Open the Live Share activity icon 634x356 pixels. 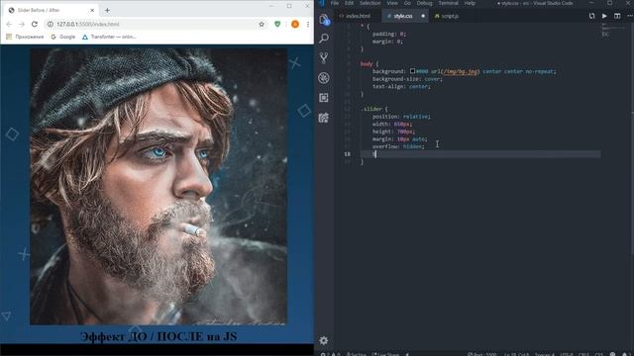point(324,118)
